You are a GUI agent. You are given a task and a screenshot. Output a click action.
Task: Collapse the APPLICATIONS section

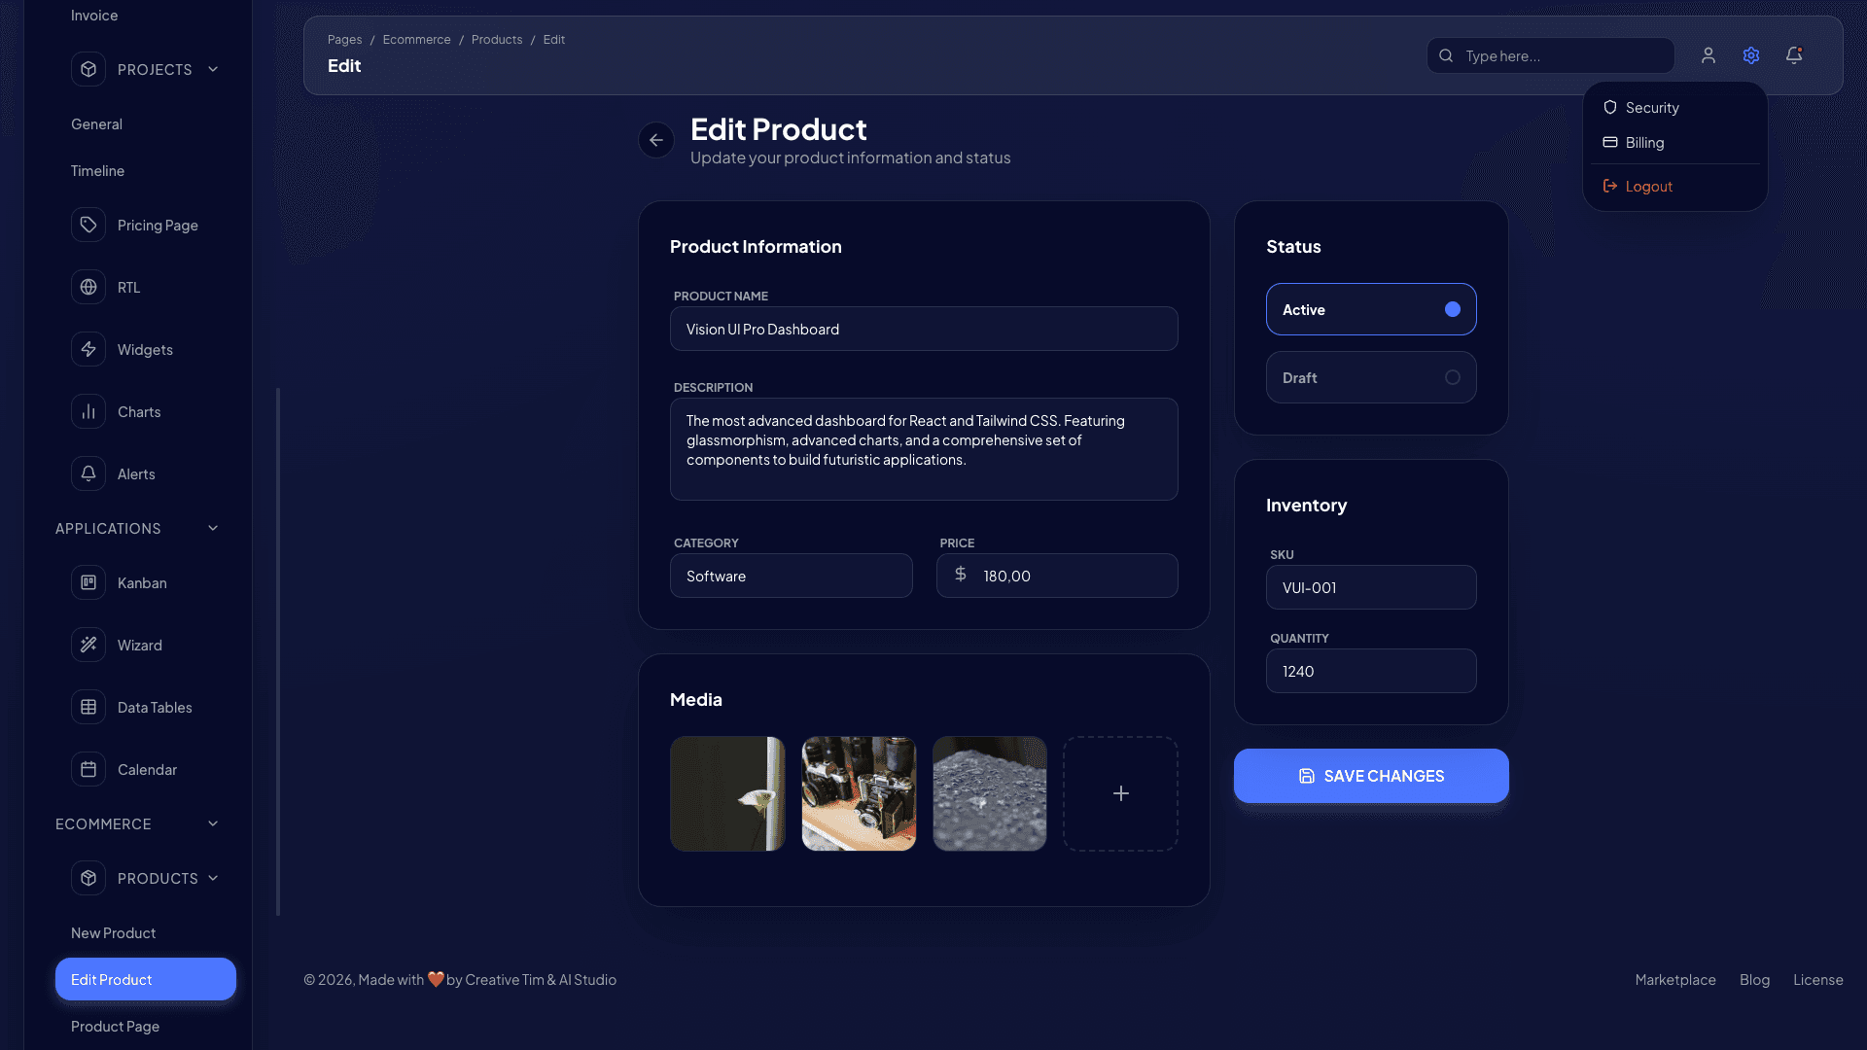coord(213,528)
